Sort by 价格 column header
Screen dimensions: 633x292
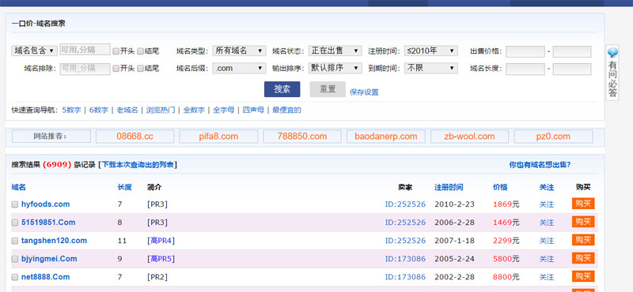pos(500,187)
